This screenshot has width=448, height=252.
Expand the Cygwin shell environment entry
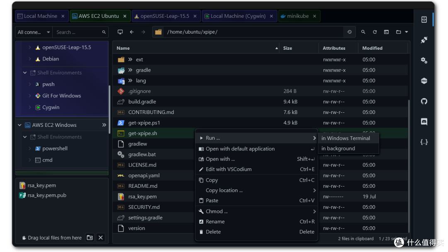coord(30,107)
